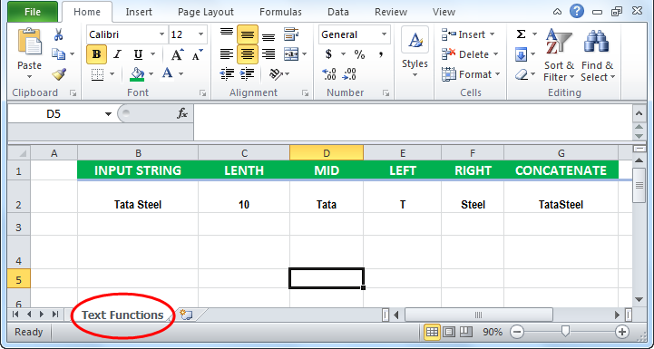Image resolution: width=654 pixels, height=349 pixels.
Task: Increase font size with Grow Font
Action: (x=177, y=54)
